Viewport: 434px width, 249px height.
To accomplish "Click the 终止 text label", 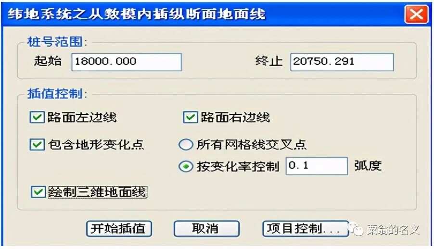I will pos(269,61).
